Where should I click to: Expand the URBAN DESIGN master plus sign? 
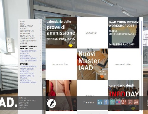pos(40,69)
